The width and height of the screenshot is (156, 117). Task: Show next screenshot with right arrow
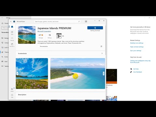(x=104, y=73)
